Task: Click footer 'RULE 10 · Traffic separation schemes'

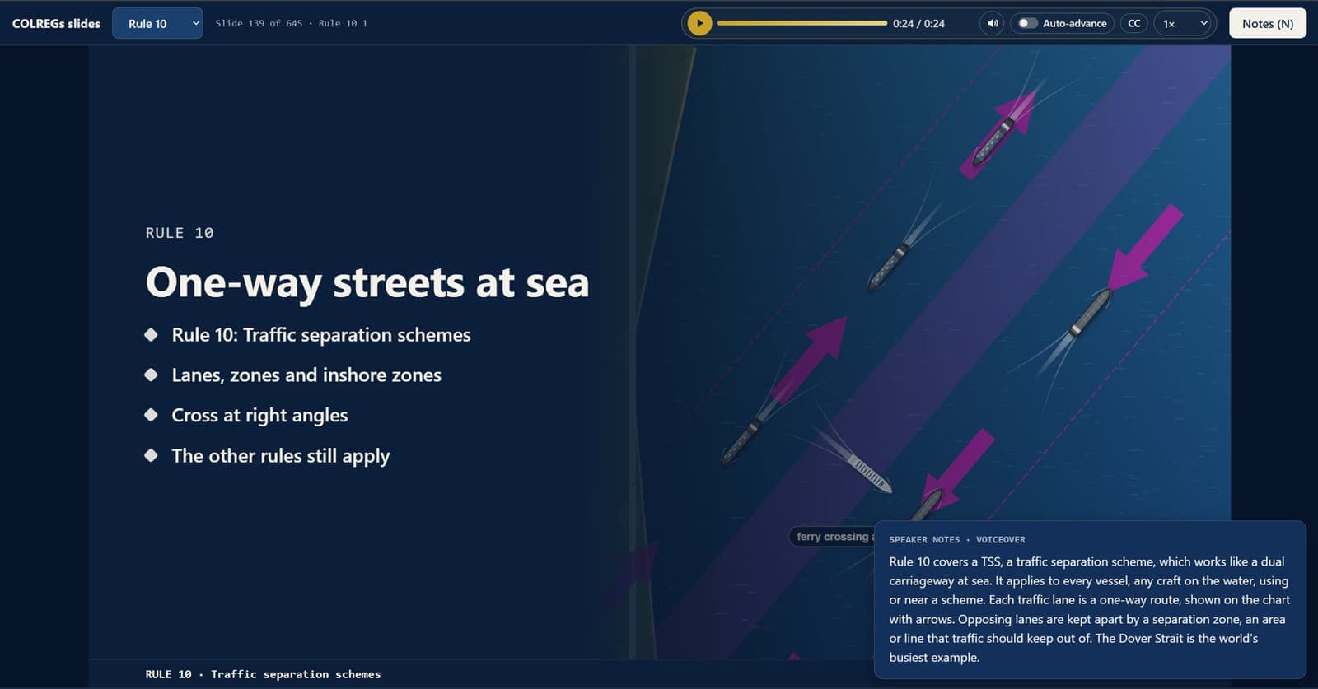Action: 263,674
